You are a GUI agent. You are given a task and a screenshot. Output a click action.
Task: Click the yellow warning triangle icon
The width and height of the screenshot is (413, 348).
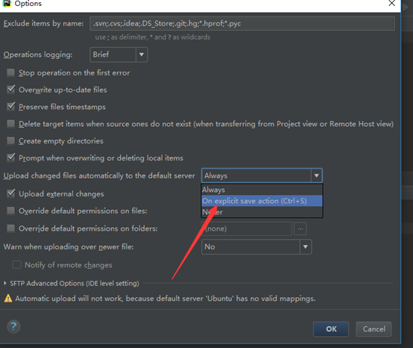[8, 299]
